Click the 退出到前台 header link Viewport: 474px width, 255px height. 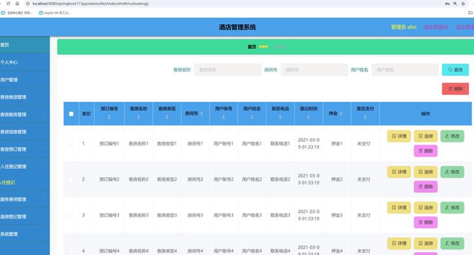coord(436,27)
